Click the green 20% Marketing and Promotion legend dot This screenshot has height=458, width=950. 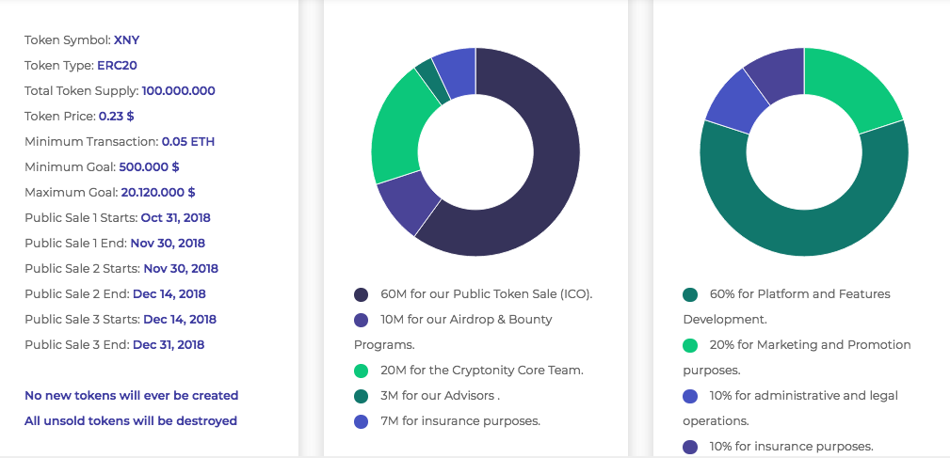[x=690, y=345]
